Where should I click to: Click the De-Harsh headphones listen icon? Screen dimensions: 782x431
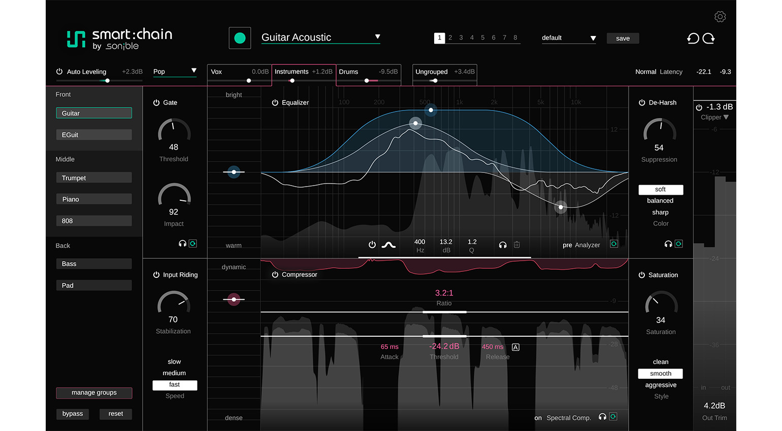[668, 244]
